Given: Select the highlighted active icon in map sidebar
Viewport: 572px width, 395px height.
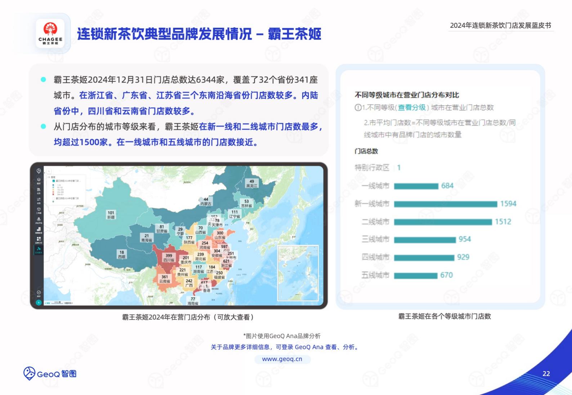Looking at the screenshot, I should pyautogui.click(x=39, y=250).
